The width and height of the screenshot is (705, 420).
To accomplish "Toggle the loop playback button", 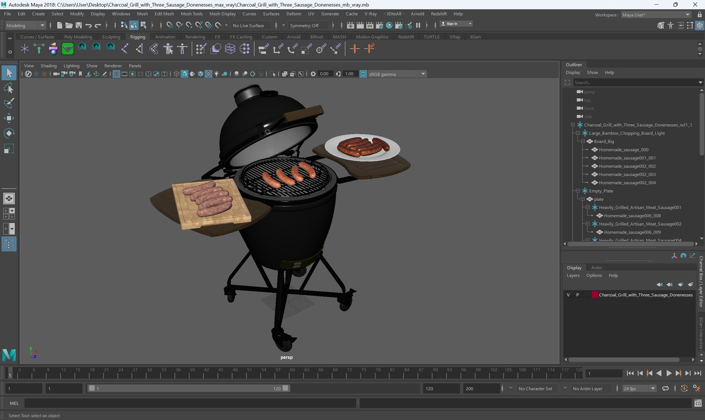I will coord(665,388).
